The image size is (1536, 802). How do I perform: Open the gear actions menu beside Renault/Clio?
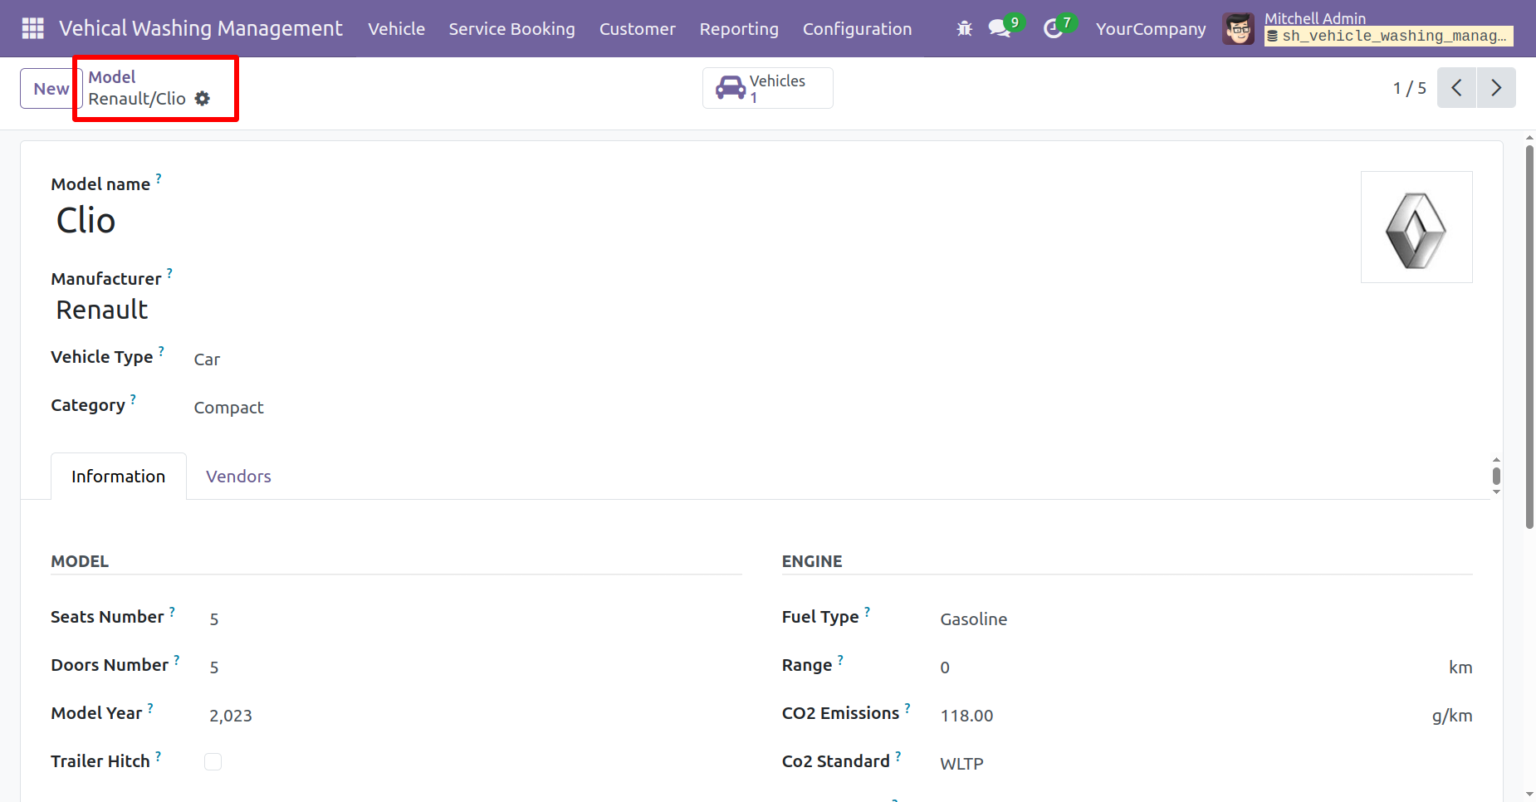pyautogui.click(x=203, y=99)
